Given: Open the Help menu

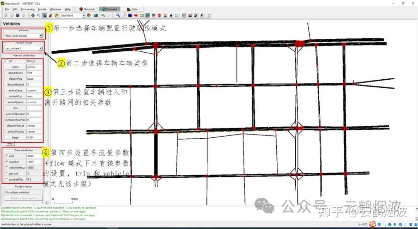Looking at the screenshot, I should click(68, 9).
